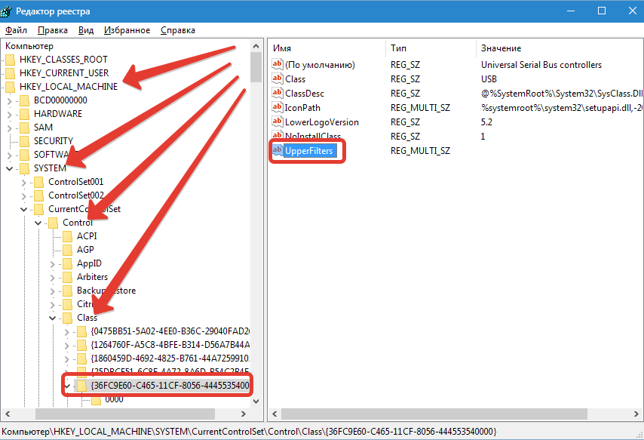The width and height of the screenshot is (644, 440).
Task: Expand the AppID key
Action: click(53, 263)
